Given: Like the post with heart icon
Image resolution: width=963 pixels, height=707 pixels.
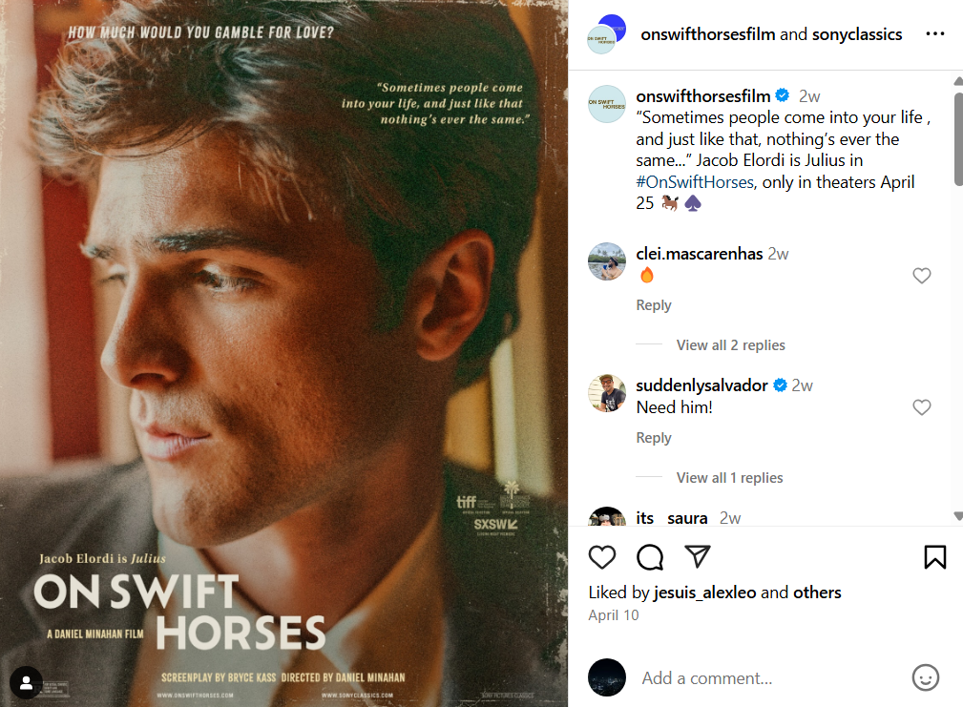Looking at the screenshot, I should pyautogui.click(x=602, y=557).
